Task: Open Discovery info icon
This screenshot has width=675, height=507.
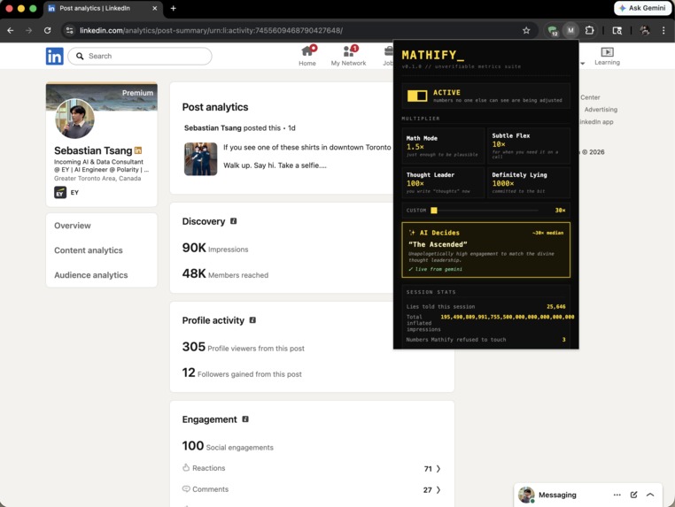Action: tap(233, 221)
